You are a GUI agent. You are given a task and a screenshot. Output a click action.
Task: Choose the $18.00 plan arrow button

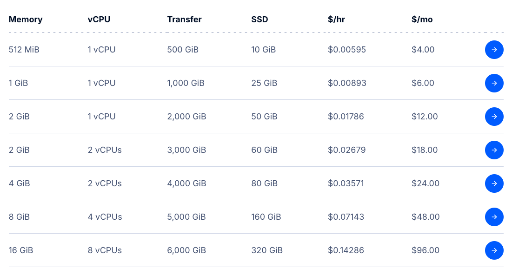tap(494, 150)
